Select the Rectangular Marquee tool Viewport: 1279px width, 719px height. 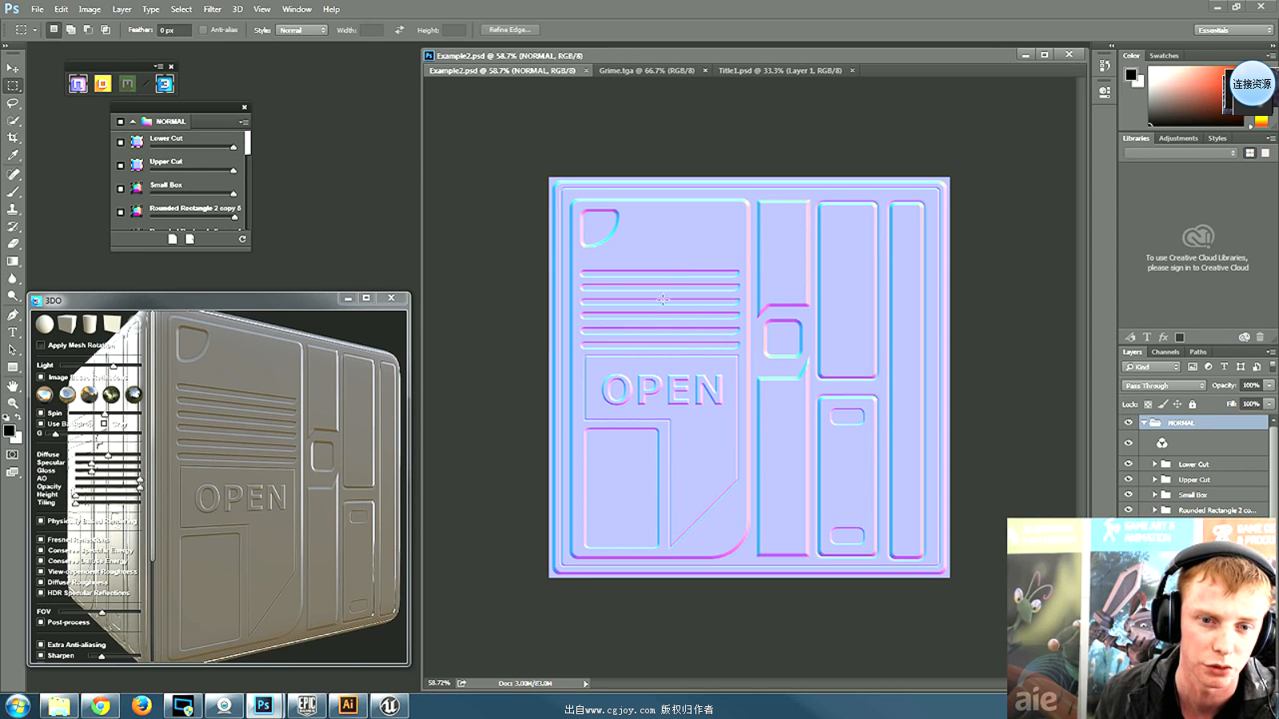[x=13, y=85]
